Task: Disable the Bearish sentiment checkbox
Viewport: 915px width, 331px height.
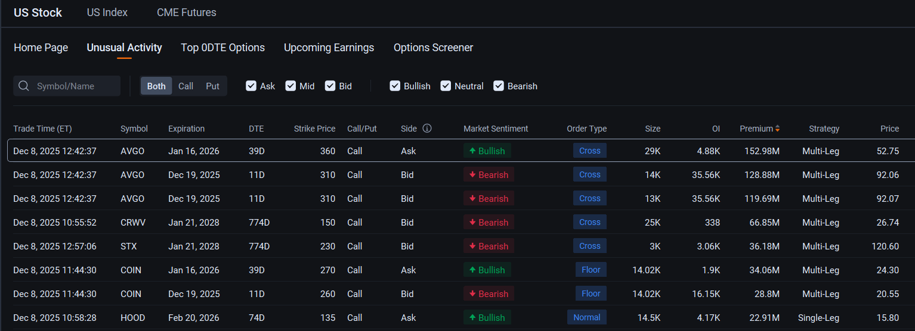Action: (x=499, y=86)
